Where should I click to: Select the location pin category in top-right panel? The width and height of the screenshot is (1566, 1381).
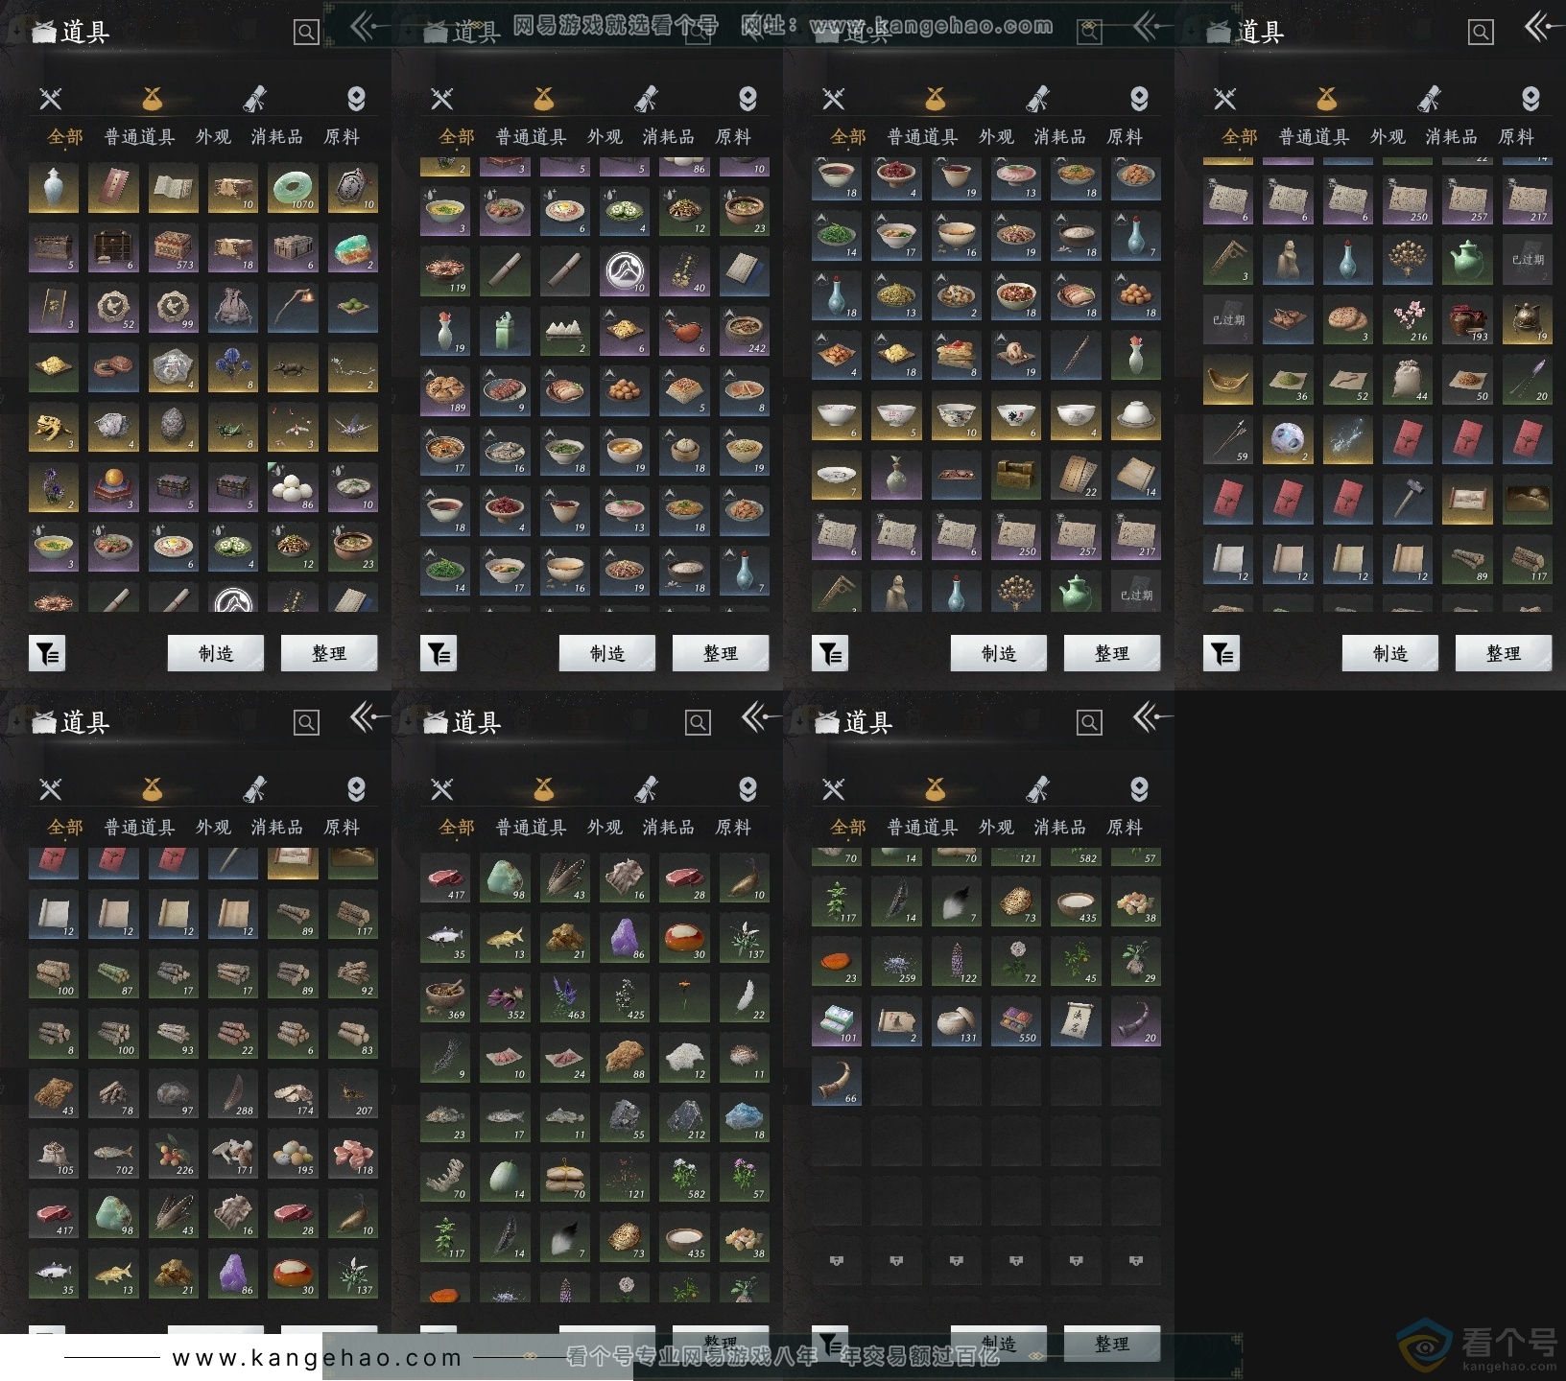click(x=1530, y=98)
